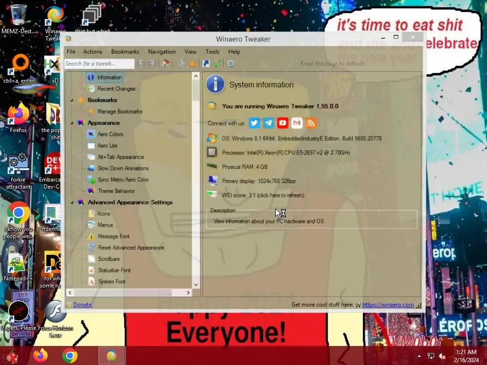Open Scrollbars setting
The image size is (487, 365).
[108, 259]
